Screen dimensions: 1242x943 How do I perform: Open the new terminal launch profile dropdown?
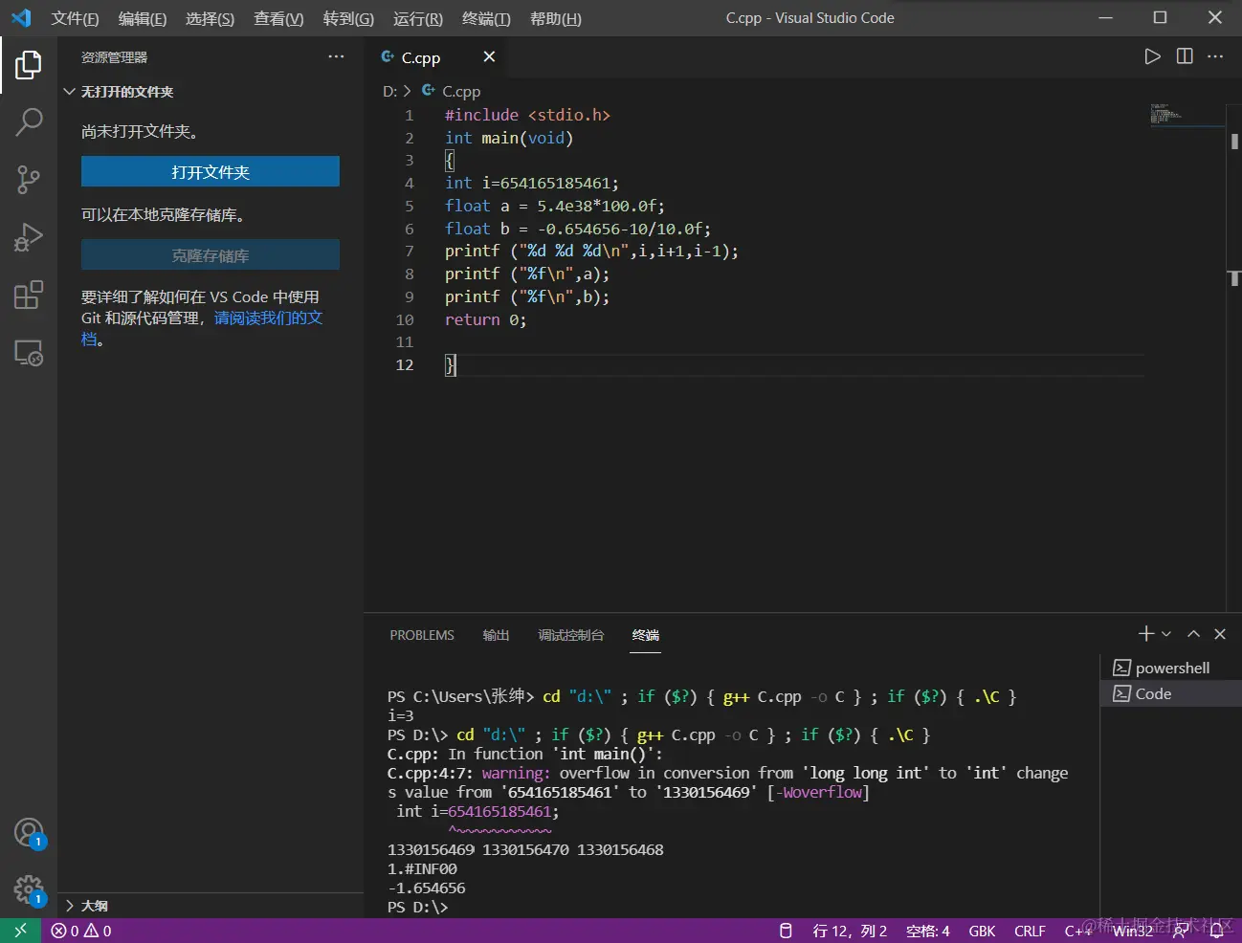click(x=1166, y=634)
